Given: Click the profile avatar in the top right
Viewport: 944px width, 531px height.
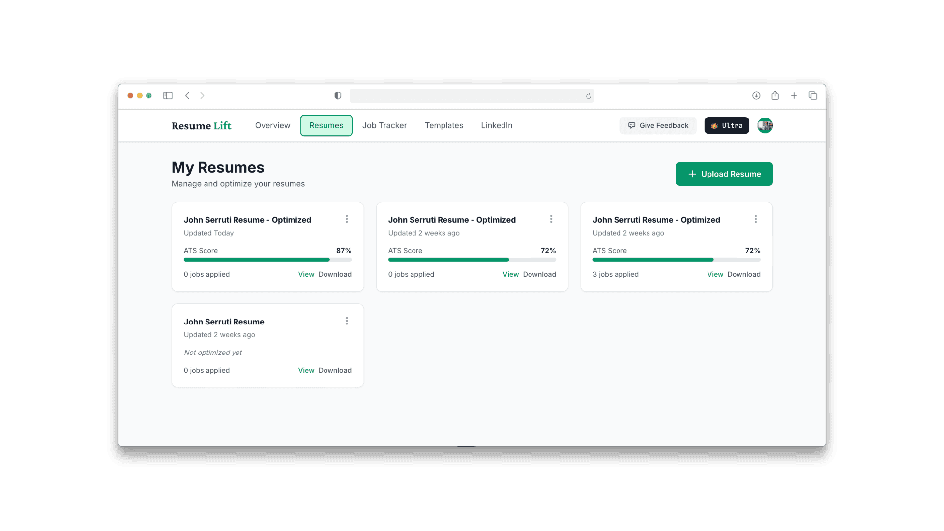Looking at the screenshot, I should click(765, 125).
